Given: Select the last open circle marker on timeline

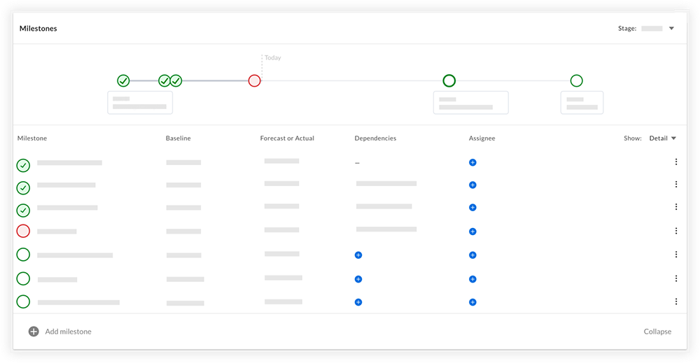Looking at the screenshot, I should click(576, 80).
